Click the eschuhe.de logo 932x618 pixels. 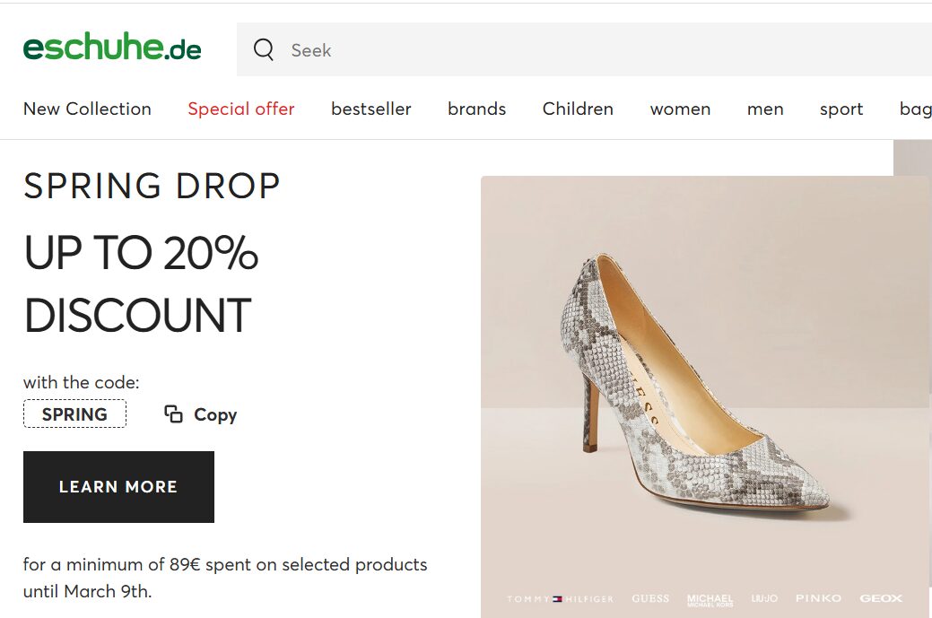[112, 48]
